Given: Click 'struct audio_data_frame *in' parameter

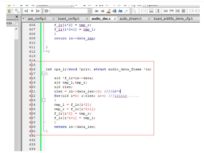Looking at the screenshot, I should click(122, 69).
